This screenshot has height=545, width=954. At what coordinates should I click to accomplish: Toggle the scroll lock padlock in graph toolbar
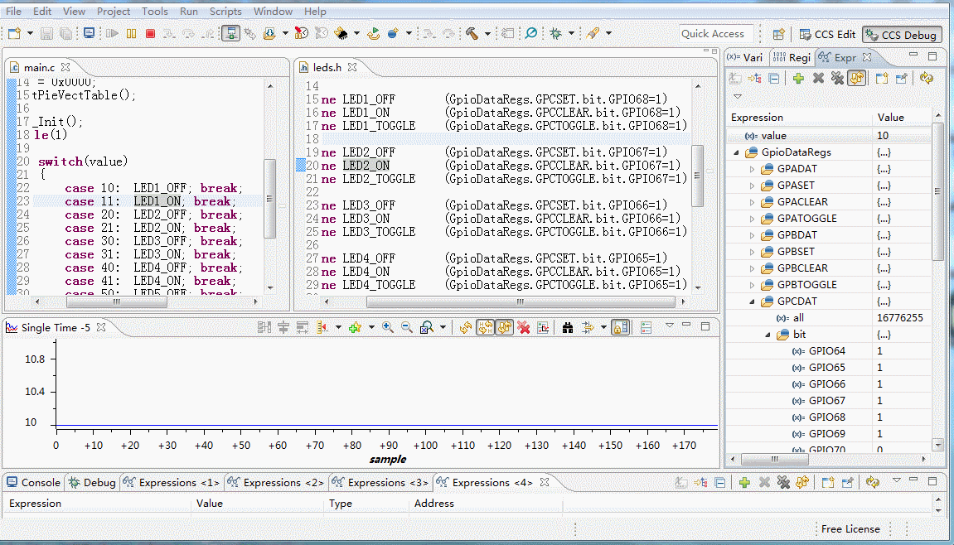(x=620, y=328)
